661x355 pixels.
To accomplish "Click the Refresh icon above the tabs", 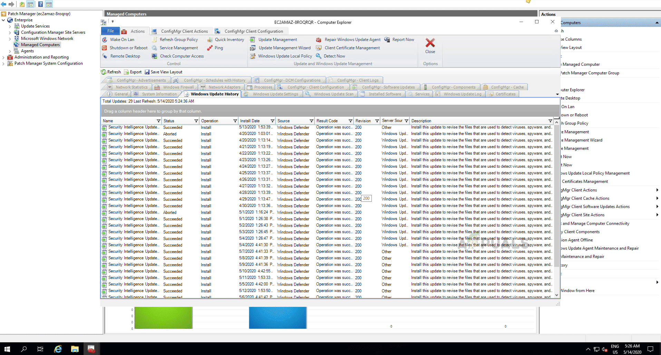I will [x=104, y=72].
